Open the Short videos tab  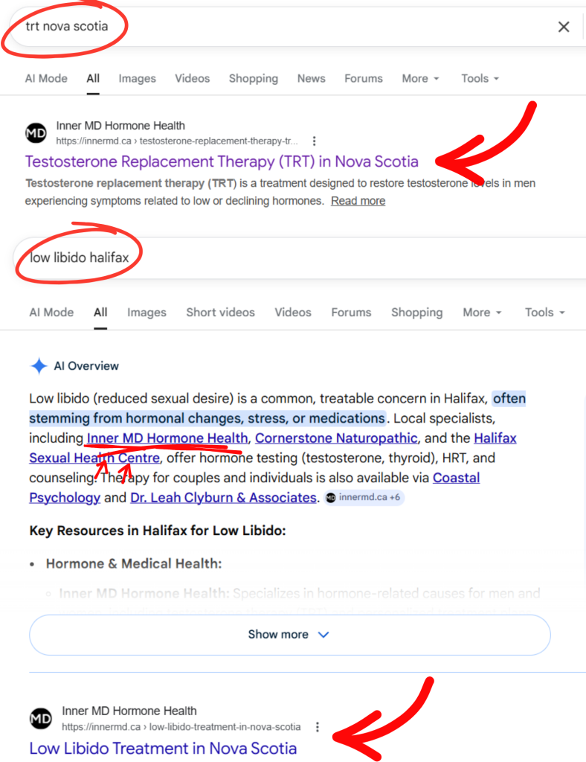(220, 313)
